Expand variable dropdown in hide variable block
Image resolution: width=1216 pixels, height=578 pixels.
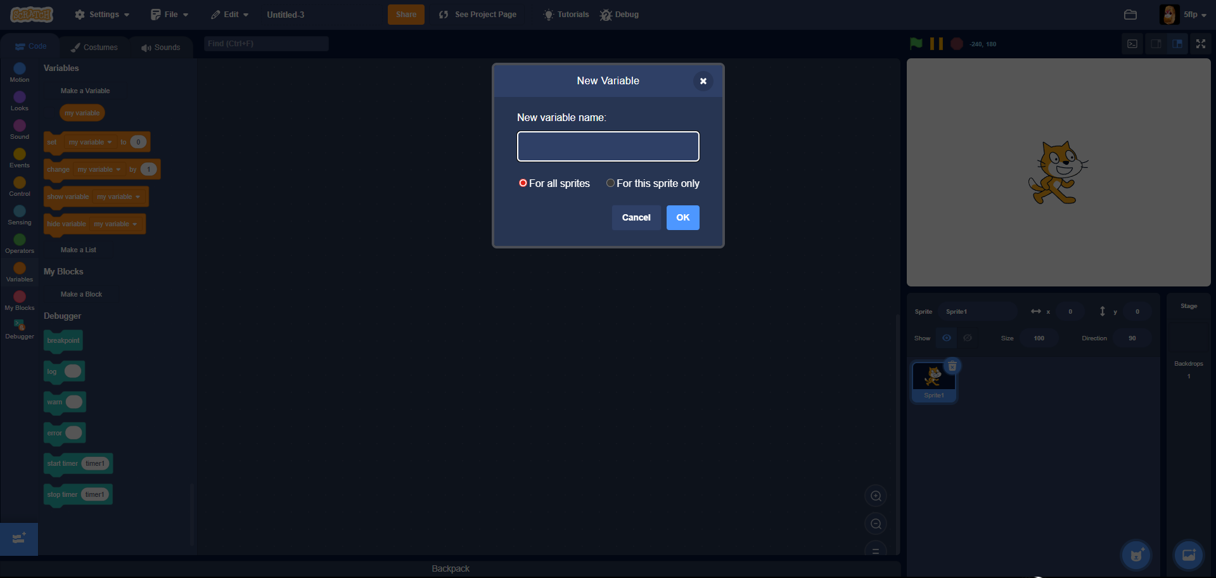tap(115, 224)
